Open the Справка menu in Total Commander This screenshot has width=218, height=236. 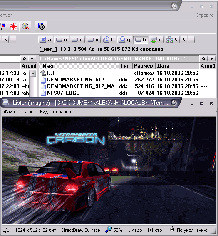[x=205, y=15]
